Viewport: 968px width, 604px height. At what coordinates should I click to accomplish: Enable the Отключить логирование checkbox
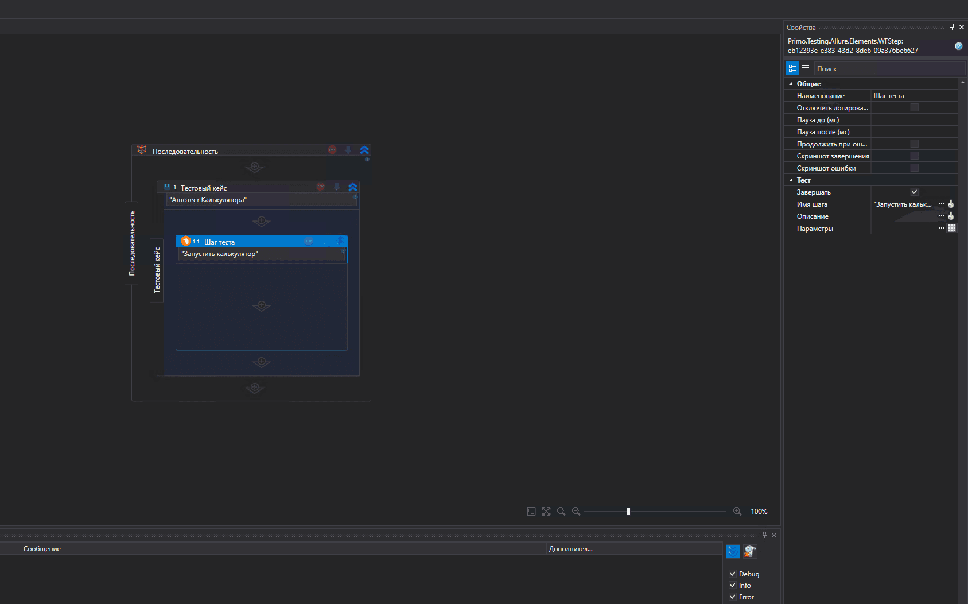click(915, 108)
